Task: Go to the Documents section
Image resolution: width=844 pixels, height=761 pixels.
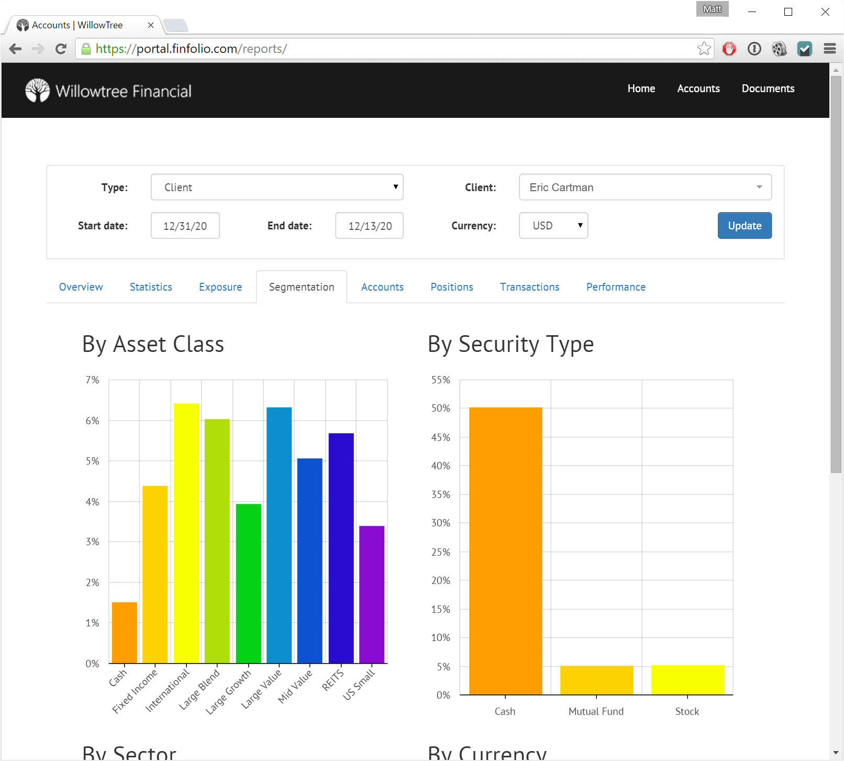Action: coord(768,89)
